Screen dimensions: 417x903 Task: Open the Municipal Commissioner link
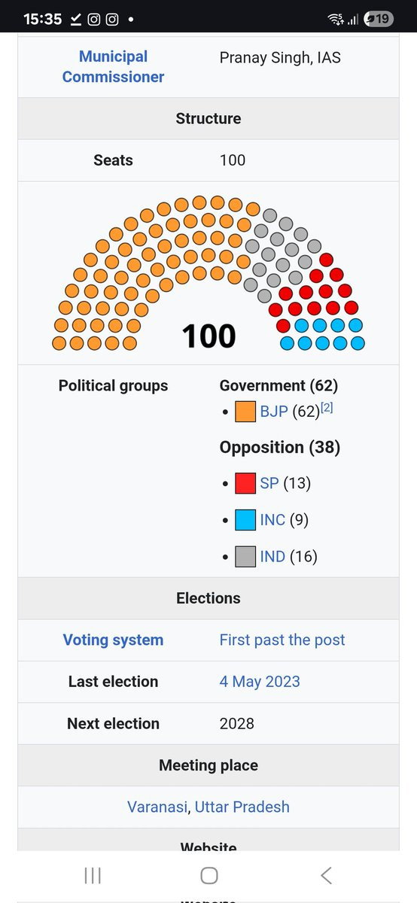113,66
